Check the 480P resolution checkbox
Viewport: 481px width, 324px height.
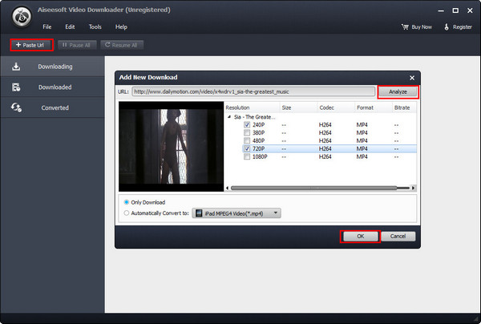tap(247, 141)
